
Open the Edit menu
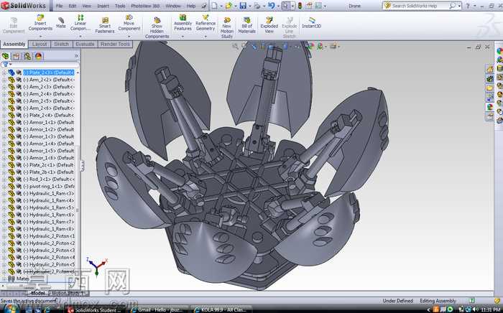73,6
